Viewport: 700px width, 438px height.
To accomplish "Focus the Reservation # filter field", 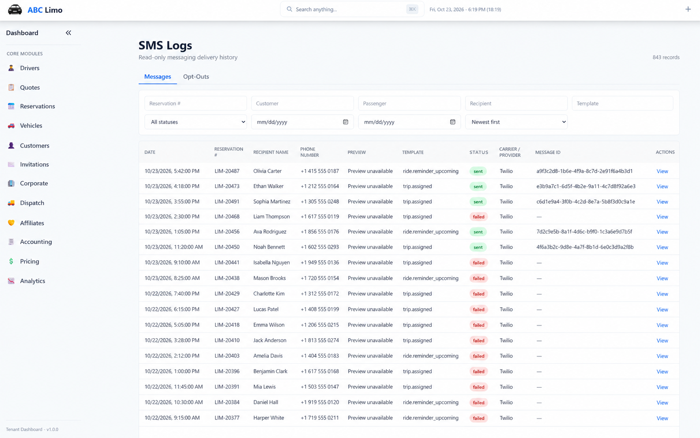I will (196, 103).
